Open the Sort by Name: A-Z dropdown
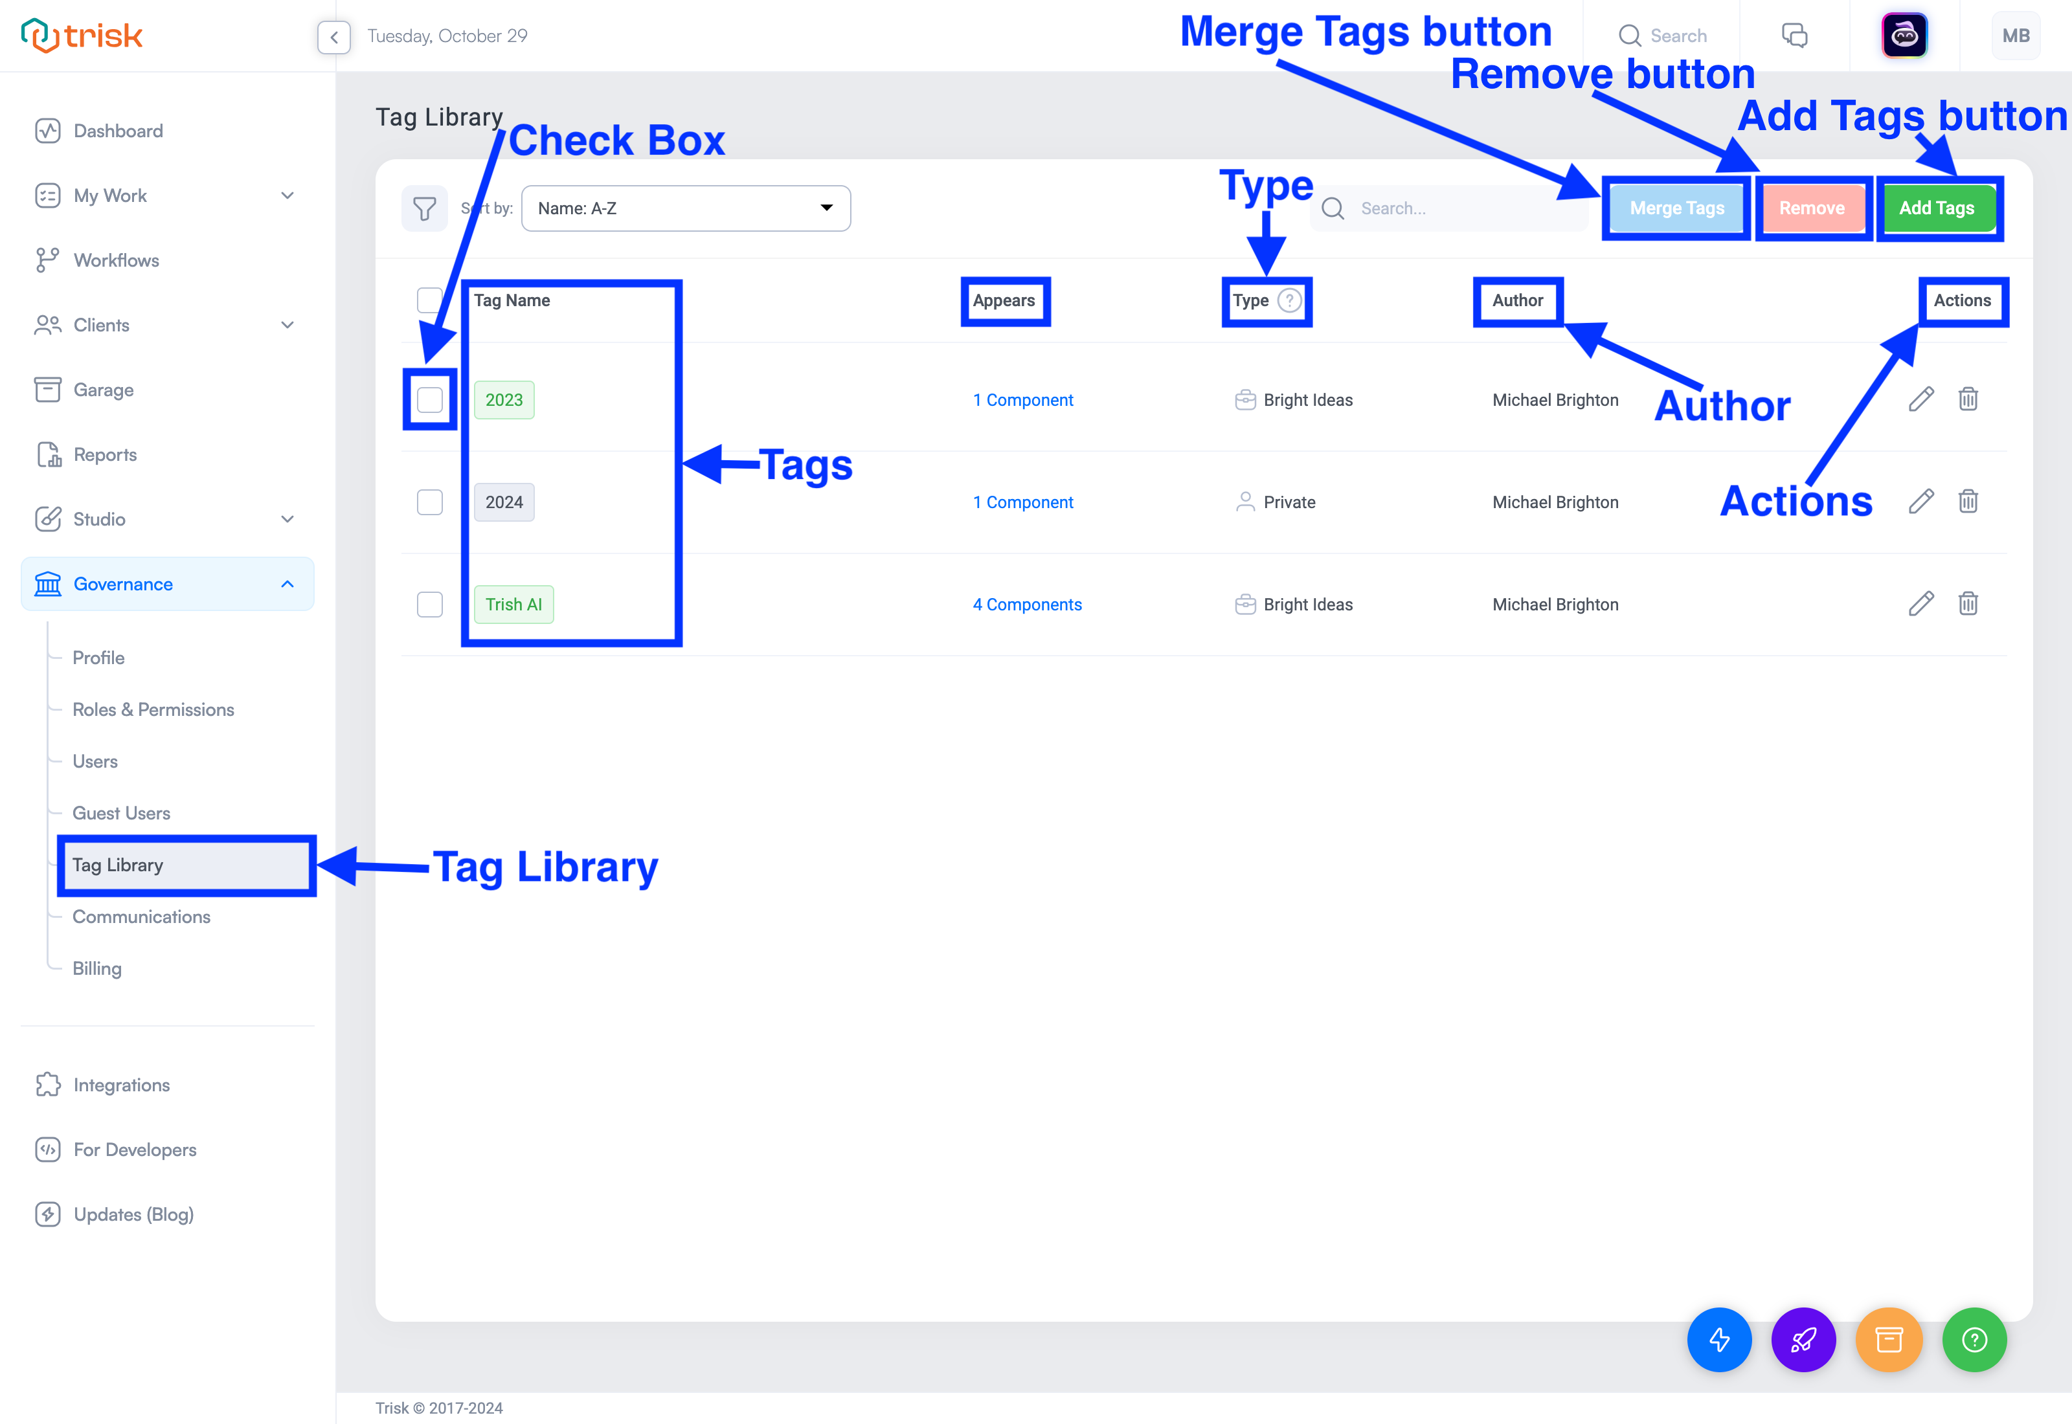 click(685, 209)
